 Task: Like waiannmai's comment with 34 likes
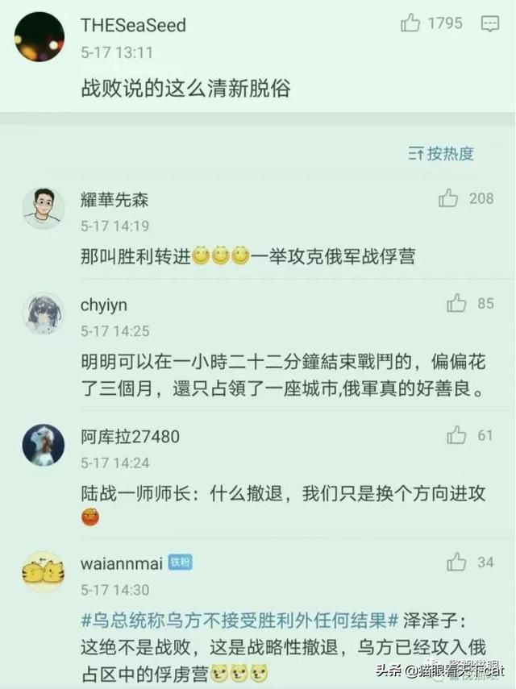[x=456, y=562]
